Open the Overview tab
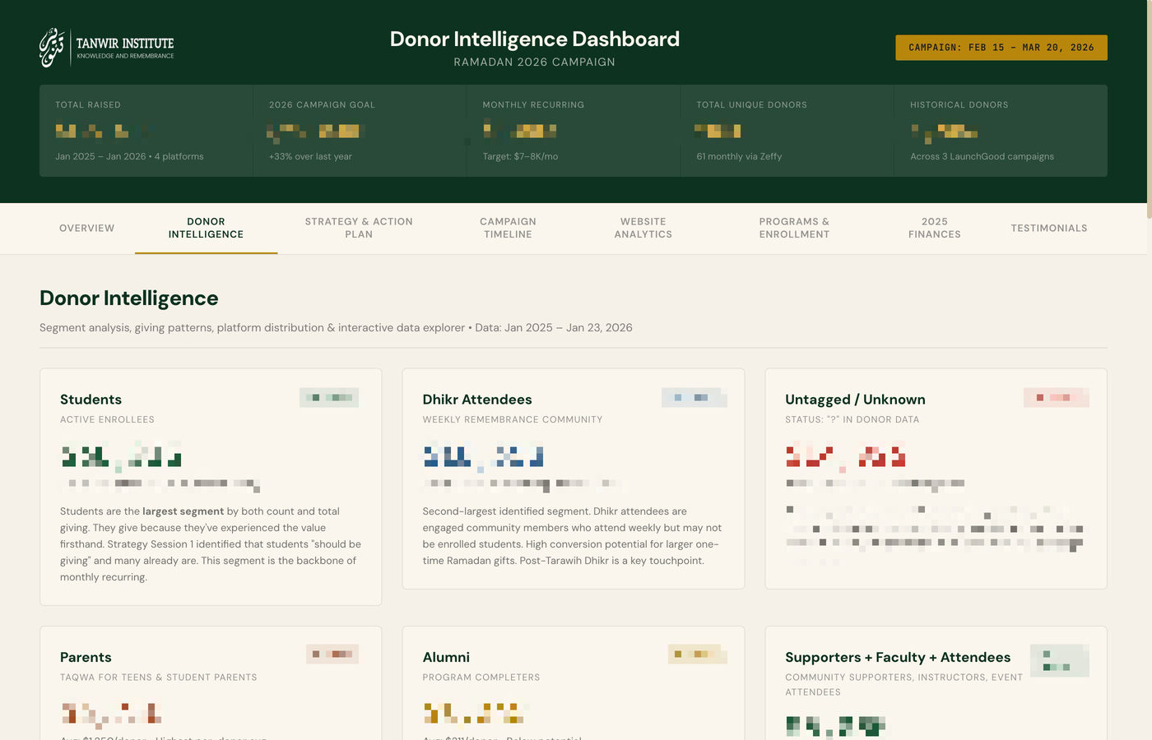Image resolution: width=1152 pixels, height=740 pixels. click(87, 228)
